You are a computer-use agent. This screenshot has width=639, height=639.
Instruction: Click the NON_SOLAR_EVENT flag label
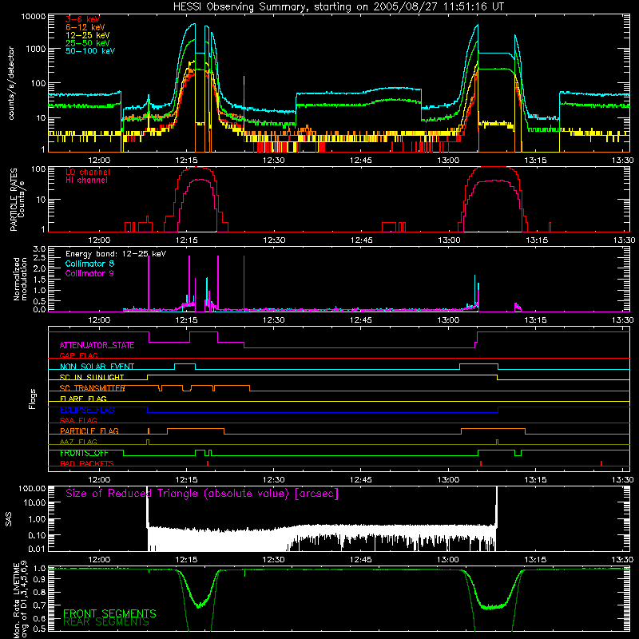pos(97,367)
